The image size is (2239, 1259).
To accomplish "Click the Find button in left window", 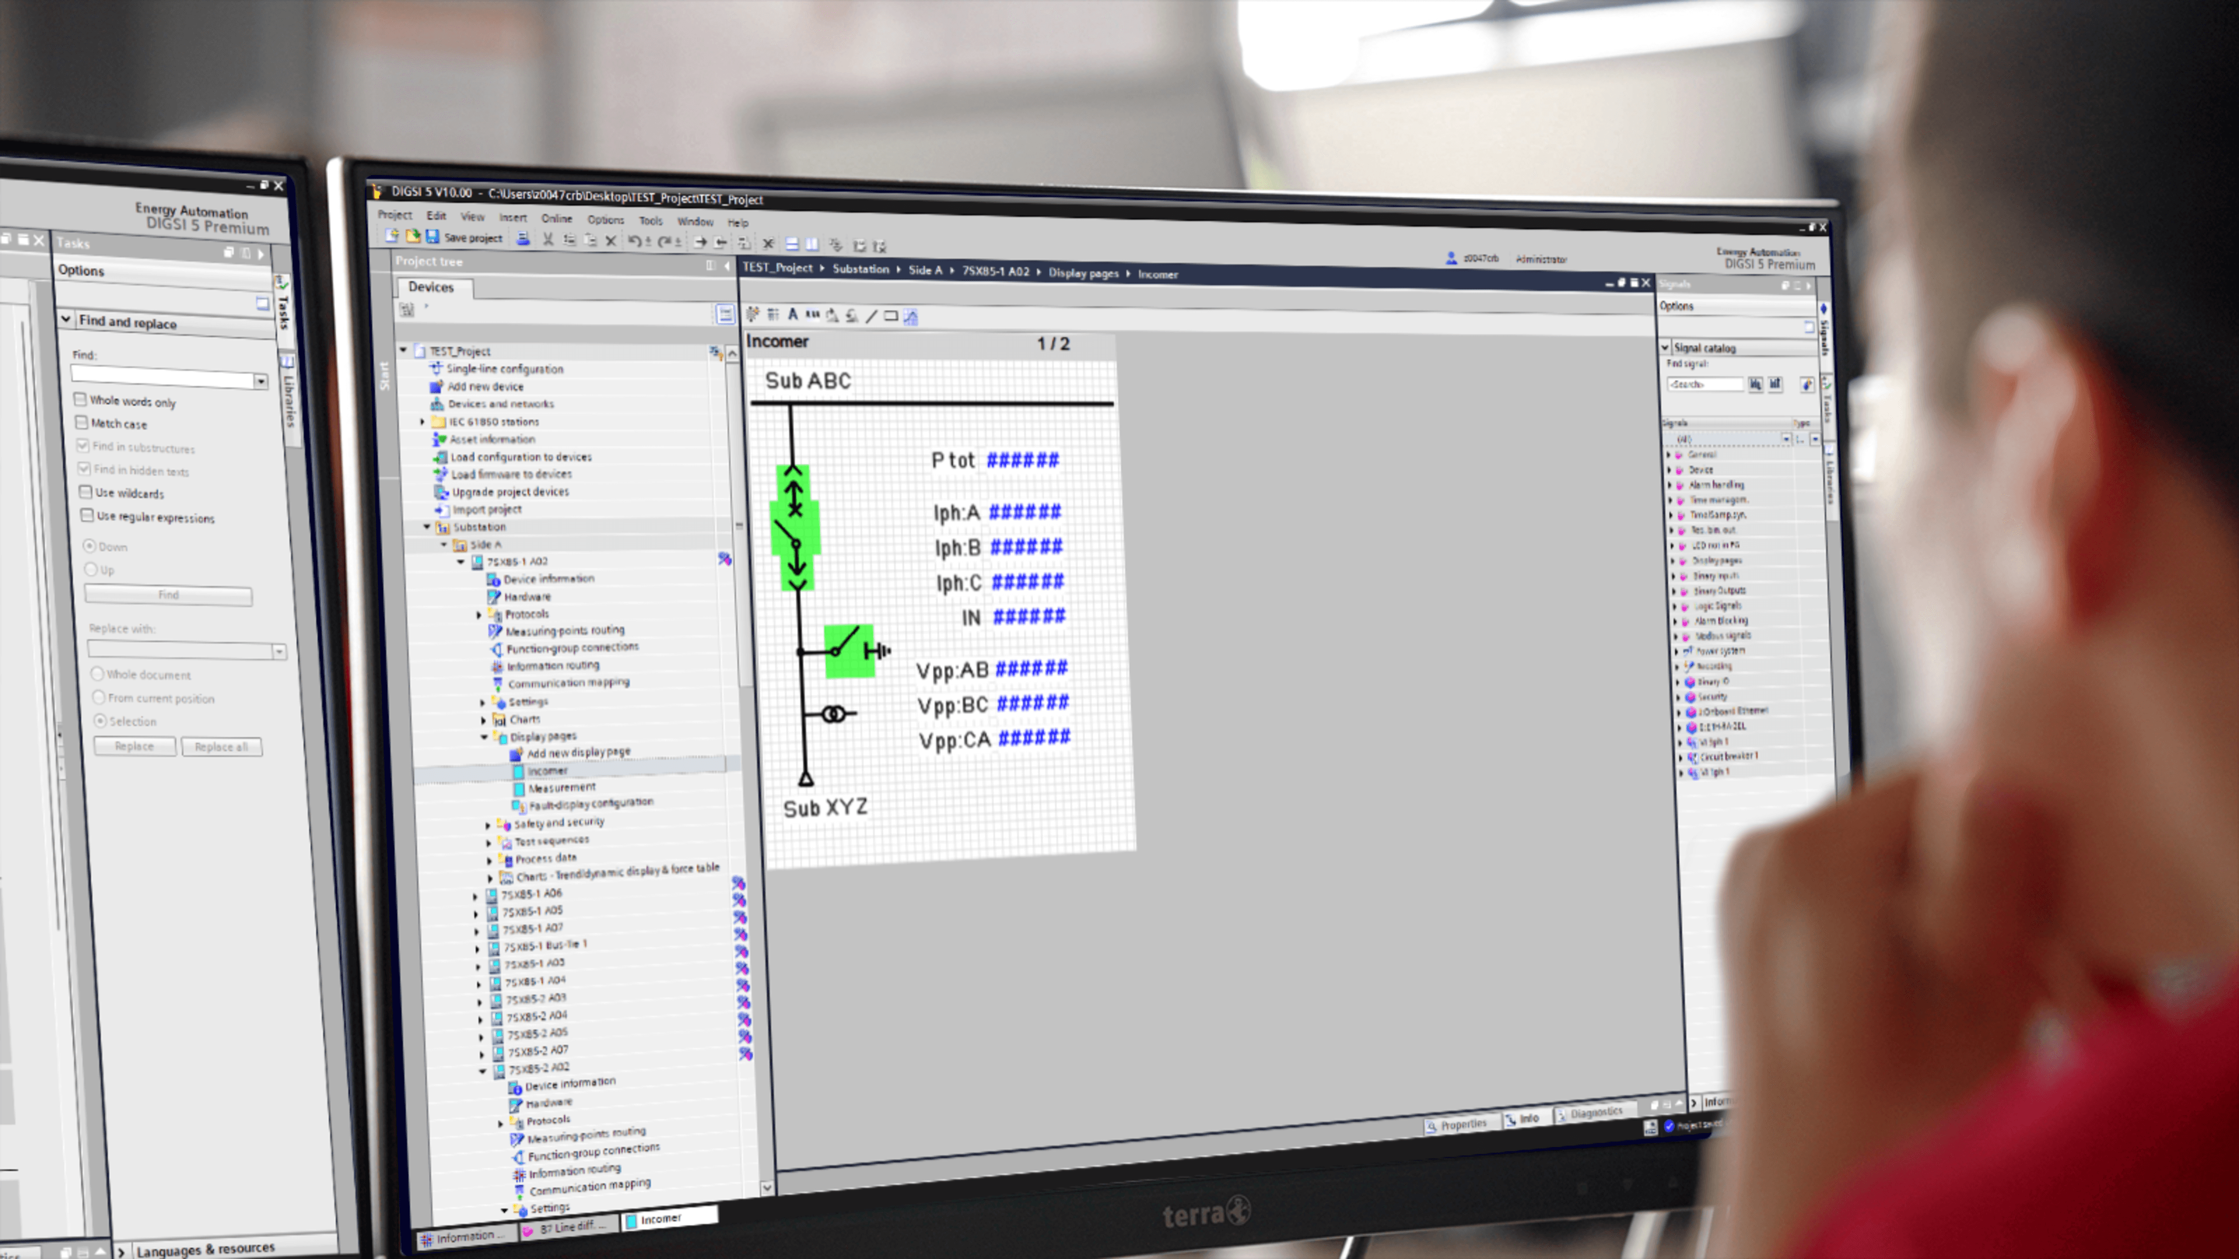I will point(168,595).
